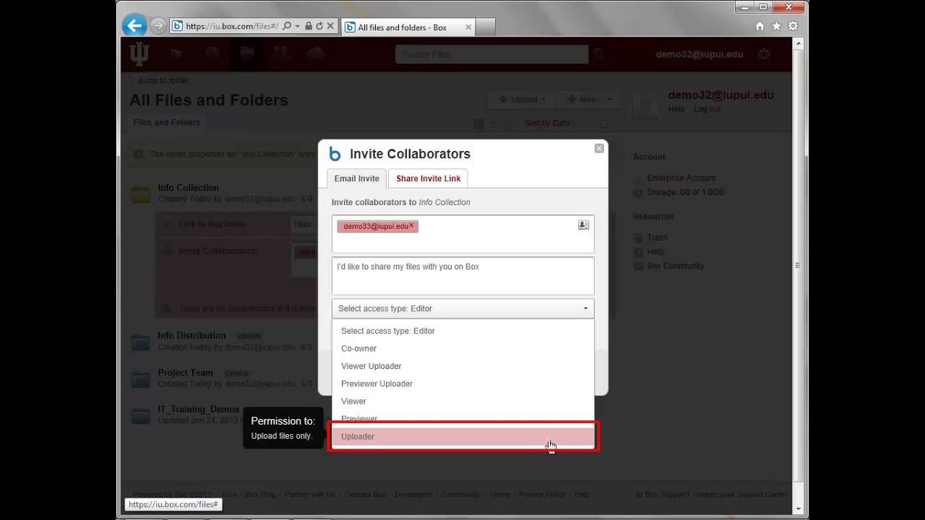The height and width of the screenshot is (520, 925).
Task: Close the 'All files and folders - Box' tab
Action: click(x=468, y=27)
